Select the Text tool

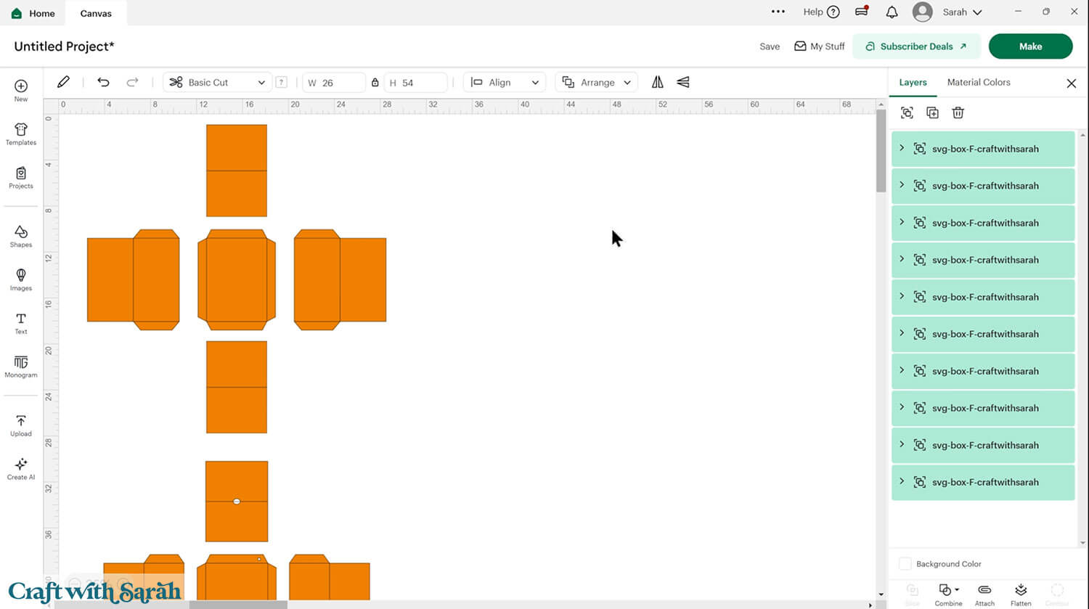pyautogui.click(x=21, y=323)
